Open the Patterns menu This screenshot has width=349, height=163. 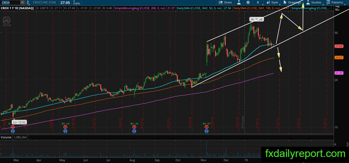coord(334,2)
